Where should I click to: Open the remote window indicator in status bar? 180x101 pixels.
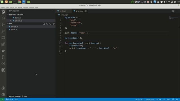[2, 99]
